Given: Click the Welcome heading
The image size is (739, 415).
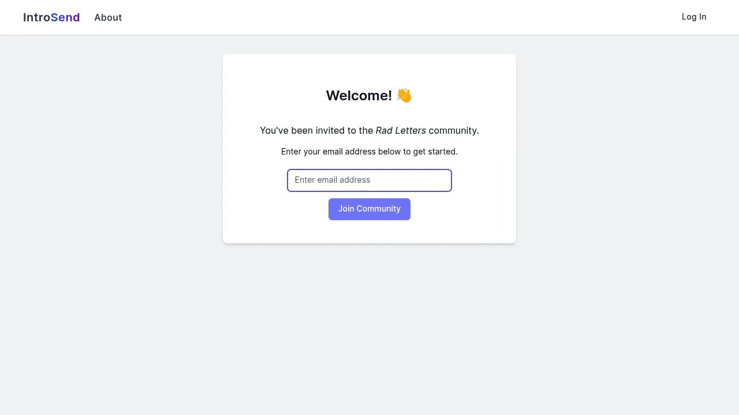Looking at the screenshot, I should (x=369, y=95).
